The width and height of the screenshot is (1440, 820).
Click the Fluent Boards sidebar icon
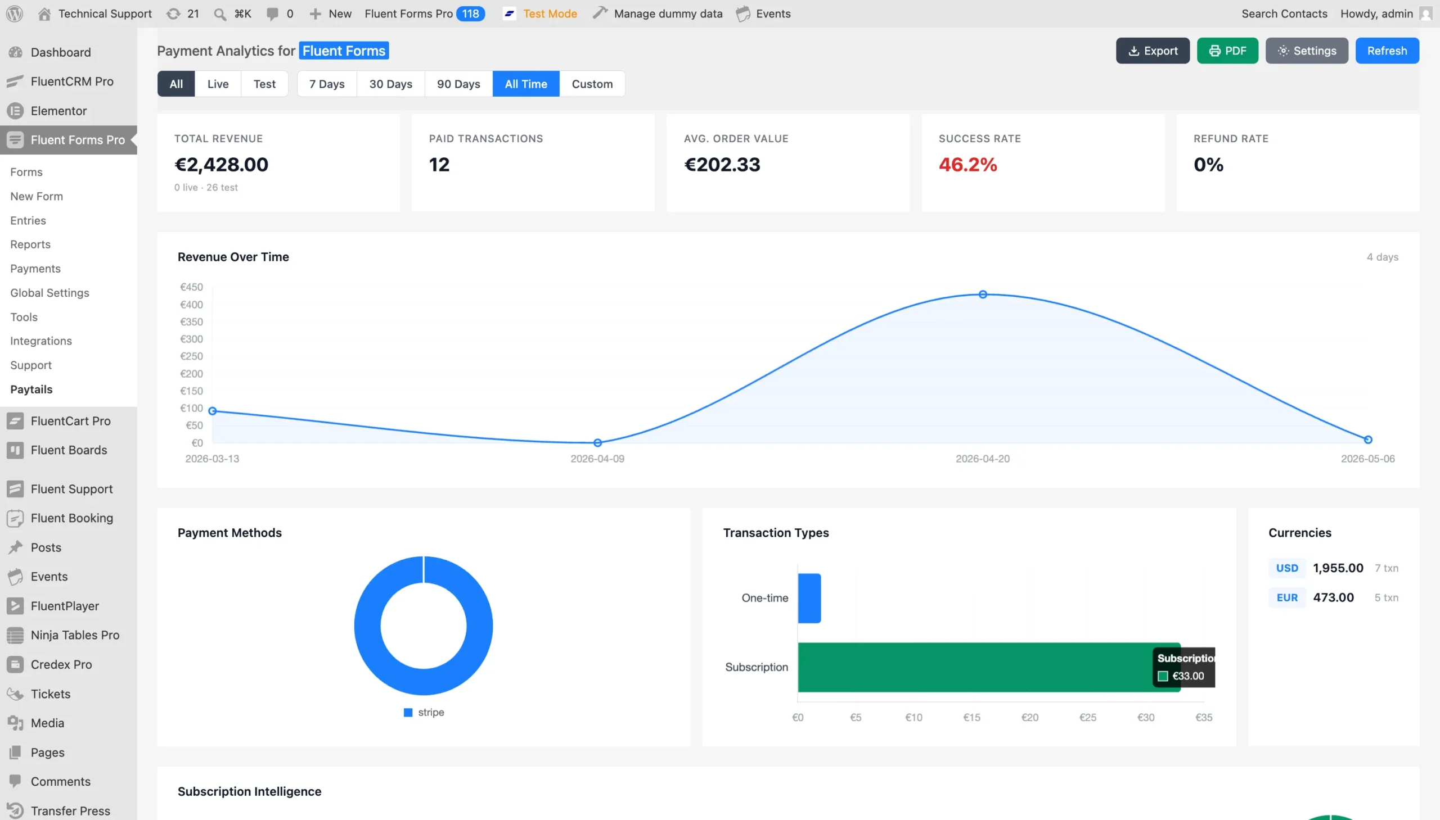[15, 450]
